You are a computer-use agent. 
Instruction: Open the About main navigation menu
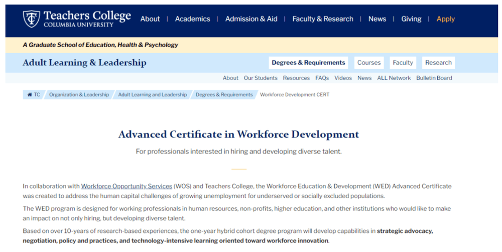pyautogui.click(x=150, y=19)
